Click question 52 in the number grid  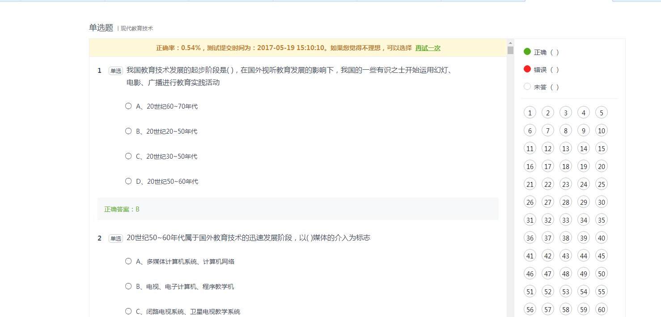(x=548, y=292)
